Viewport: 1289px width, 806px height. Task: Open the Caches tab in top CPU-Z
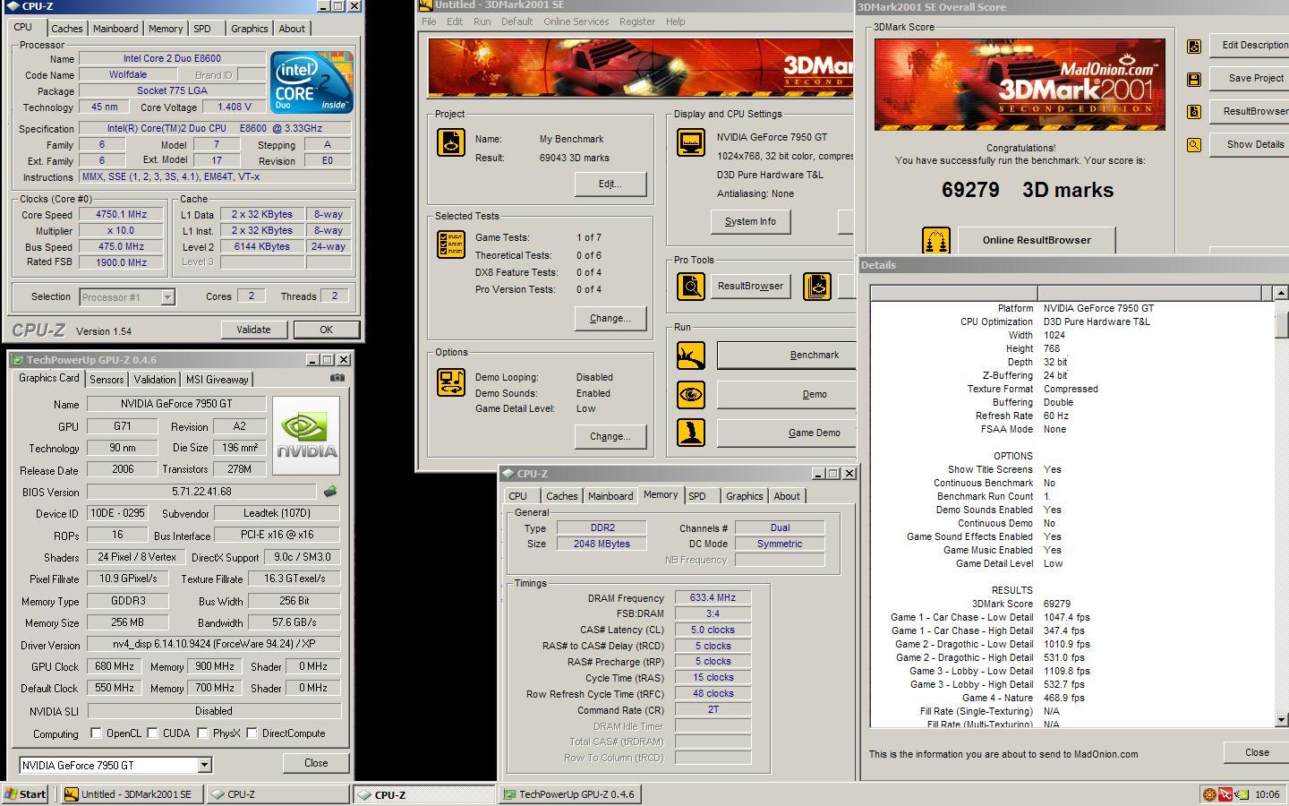[67, 29]
